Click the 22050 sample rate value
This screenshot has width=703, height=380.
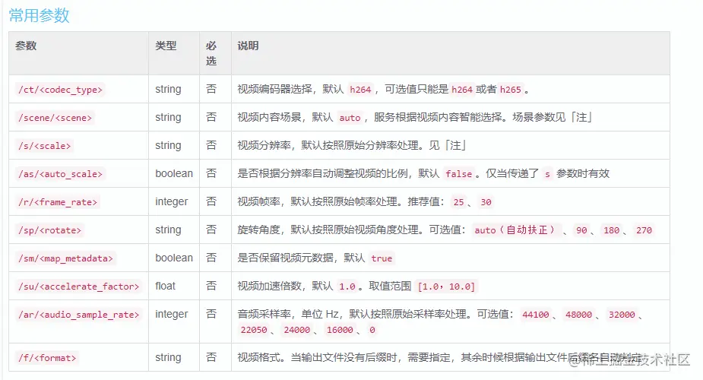pyautogui.click(x=254, y=330)
